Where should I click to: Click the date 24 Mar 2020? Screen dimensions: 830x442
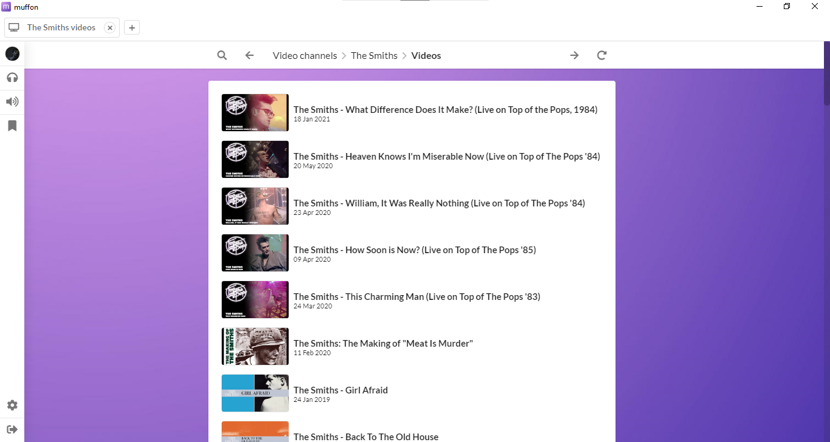313,307
